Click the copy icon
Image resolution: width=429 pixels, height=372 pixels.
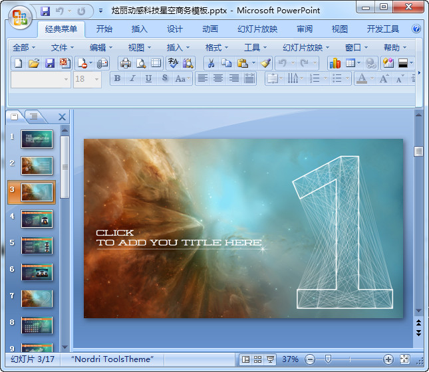pyautogui.click(x=226, y=63)
